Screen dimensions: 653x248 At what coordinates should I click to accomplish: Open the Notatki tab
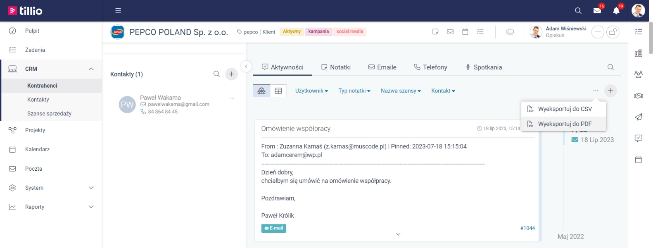336,67
